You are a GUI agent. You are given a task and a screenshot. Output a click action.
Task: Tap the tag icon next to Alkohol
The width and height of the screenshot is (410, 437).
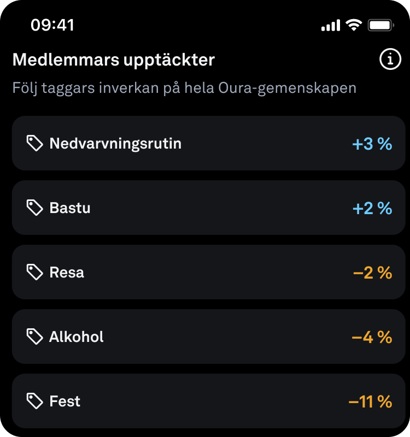[x=35, y=337]
